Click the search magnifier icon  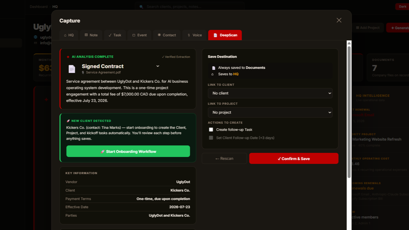pos(142,6)
